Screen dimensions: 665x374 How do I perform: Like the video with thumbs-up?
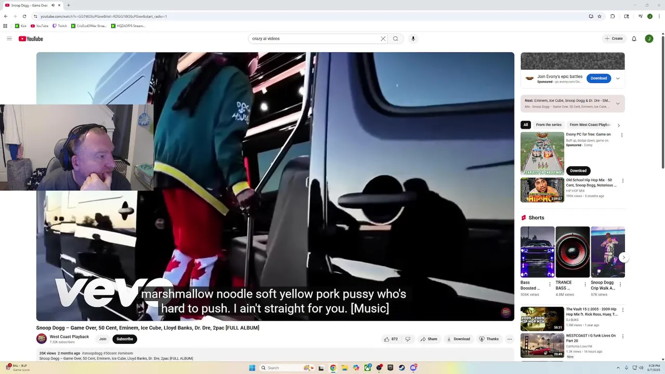391,339
